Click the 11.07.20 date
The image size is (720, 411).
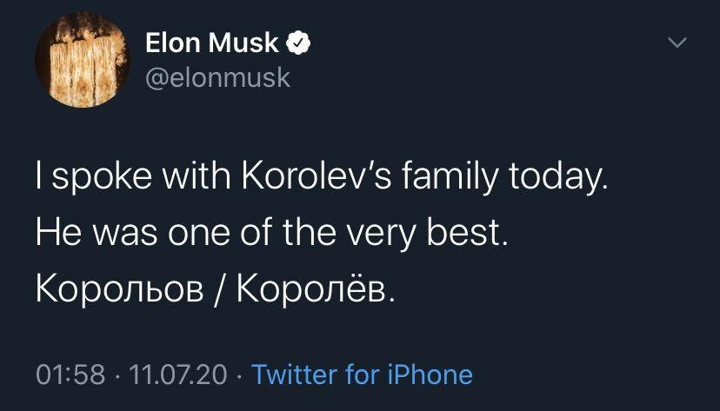coord(178,375)
